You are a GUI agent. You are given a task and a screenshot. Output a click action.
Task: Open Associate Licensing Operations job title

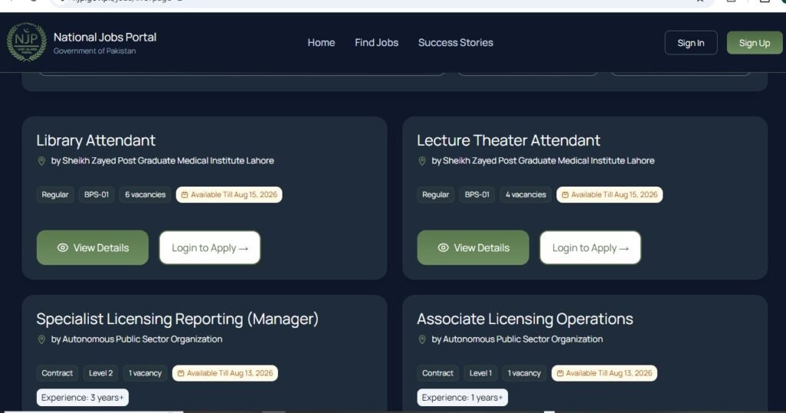(x=525, y=319)
